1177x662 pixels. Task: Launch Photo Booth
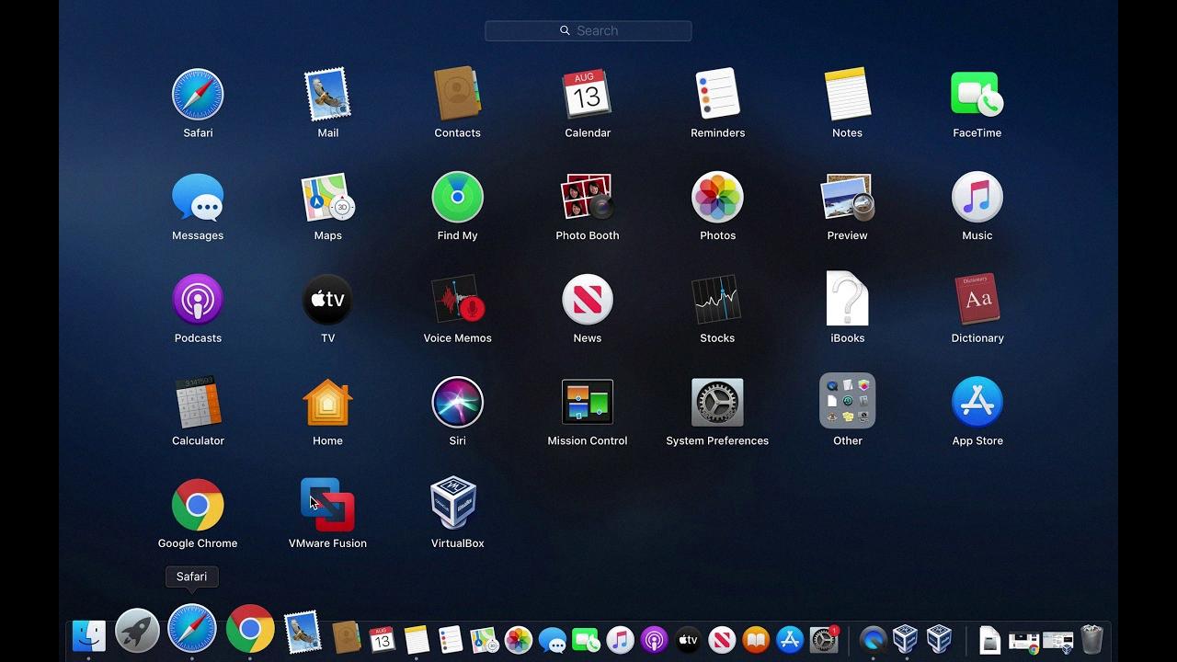pos(588,197)
